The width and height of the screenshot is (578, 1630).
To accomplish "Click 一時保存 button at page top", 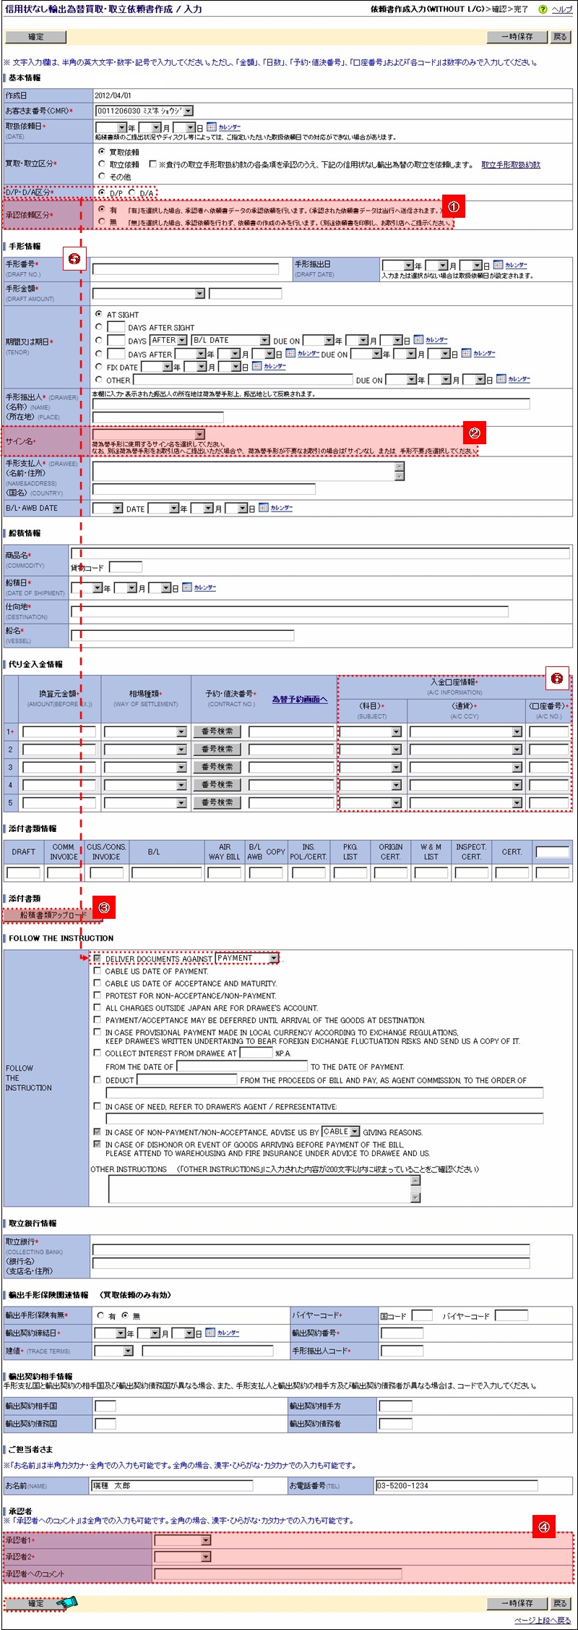I will tap(518, 37).
